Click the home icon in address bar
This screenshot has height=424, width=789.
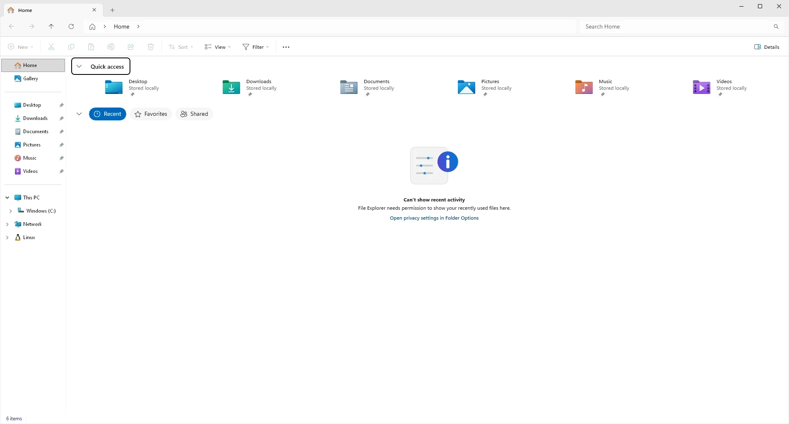coord(92,26)
